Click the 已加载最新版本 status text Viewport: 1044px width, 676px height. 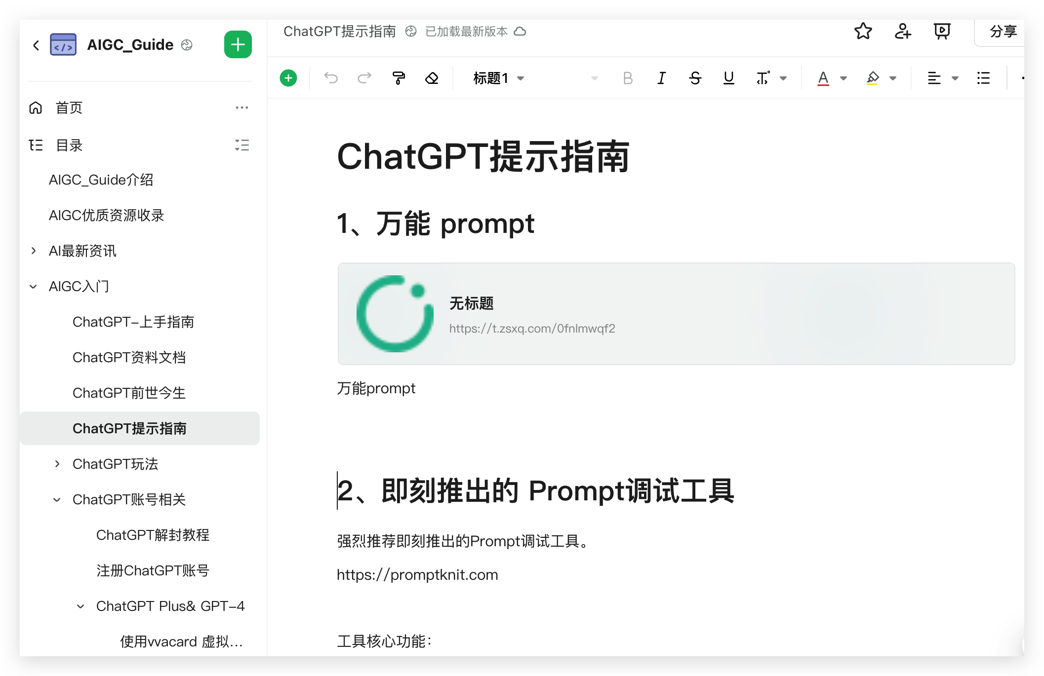click(x=466, y=32)
